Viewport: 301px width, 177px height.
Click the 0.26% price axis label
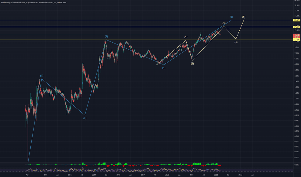click(297, 136)
